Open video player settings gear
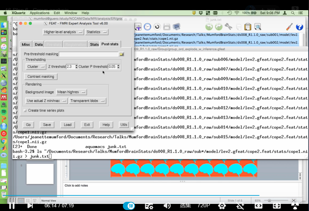This screenshot has height=211, width=309. (x=222, y=206)
